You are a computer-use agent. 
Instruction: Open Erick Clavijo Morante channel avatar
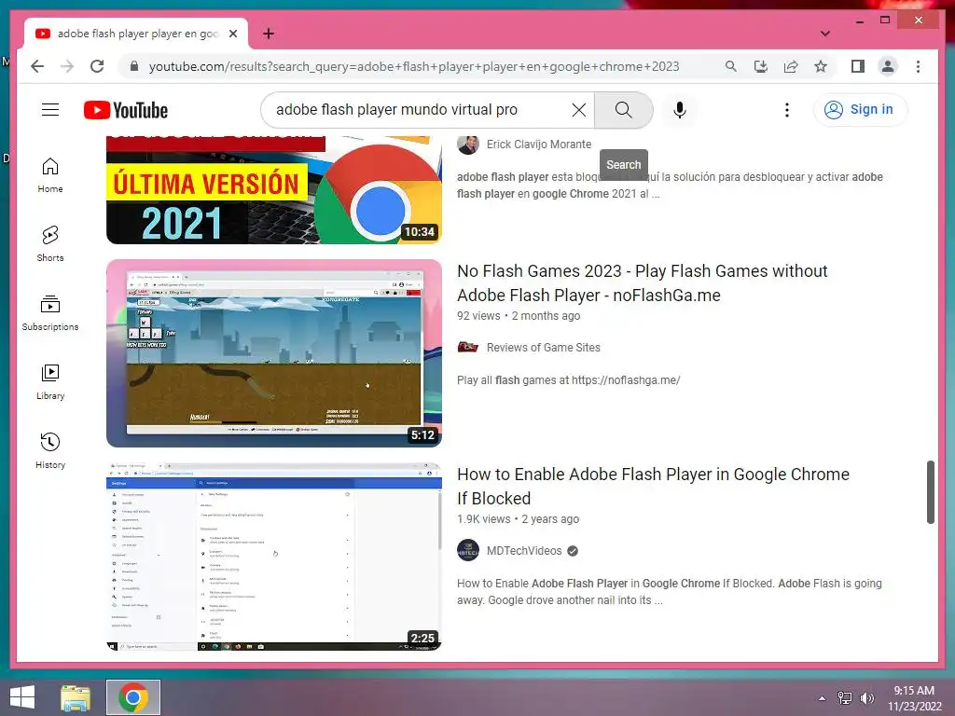click(468, 145)
